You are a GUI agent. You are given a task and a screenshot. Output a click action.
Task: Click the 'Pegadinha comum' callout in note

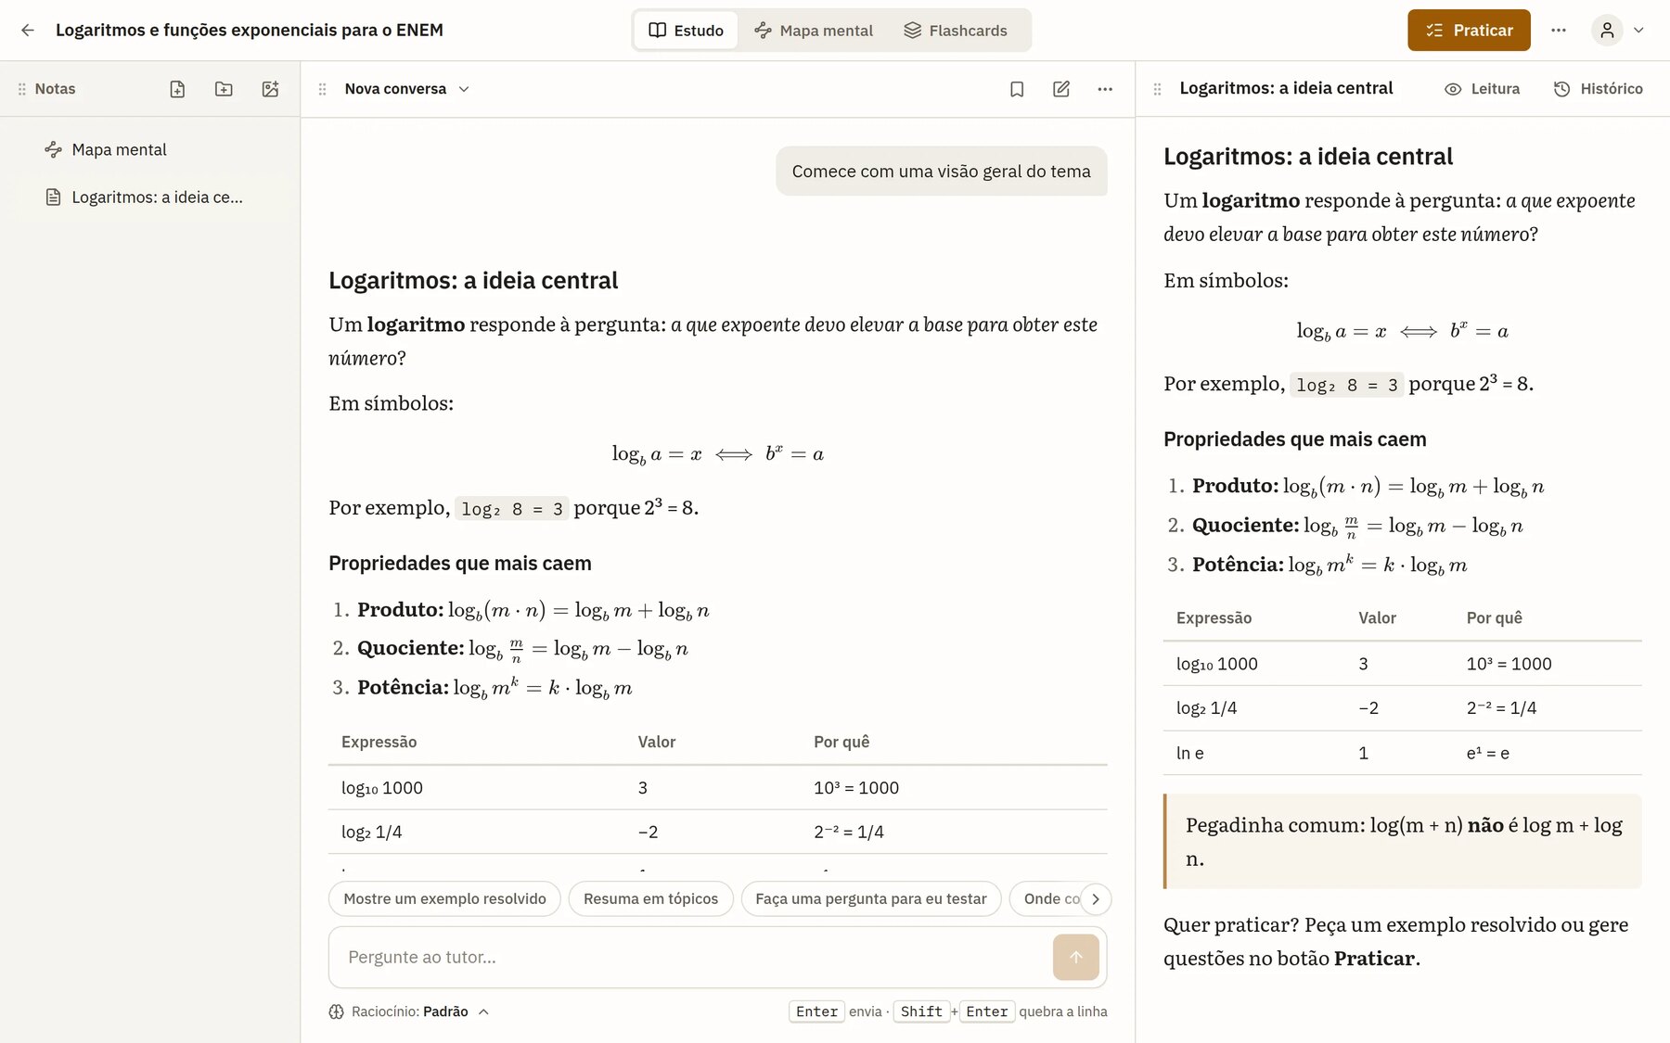point(1402,841)
